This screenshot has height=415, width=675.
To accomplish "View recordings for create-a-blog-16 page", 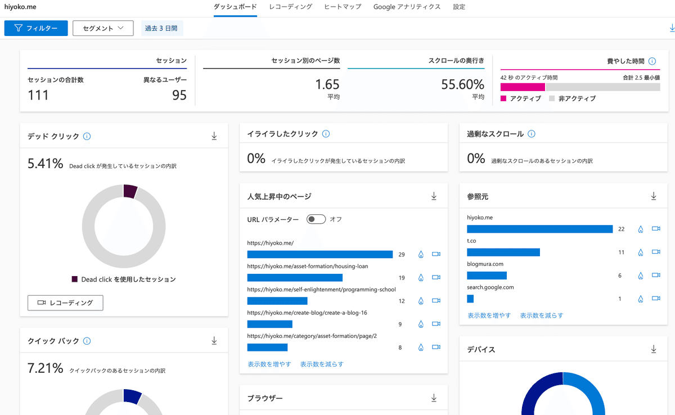I will [x=436, y=324].
